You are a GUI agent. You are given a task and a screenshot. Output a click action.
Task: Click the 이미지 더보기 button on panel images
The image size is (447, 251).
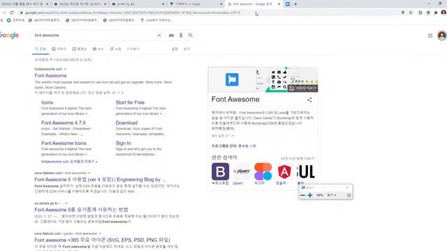(x=302, y=89)
